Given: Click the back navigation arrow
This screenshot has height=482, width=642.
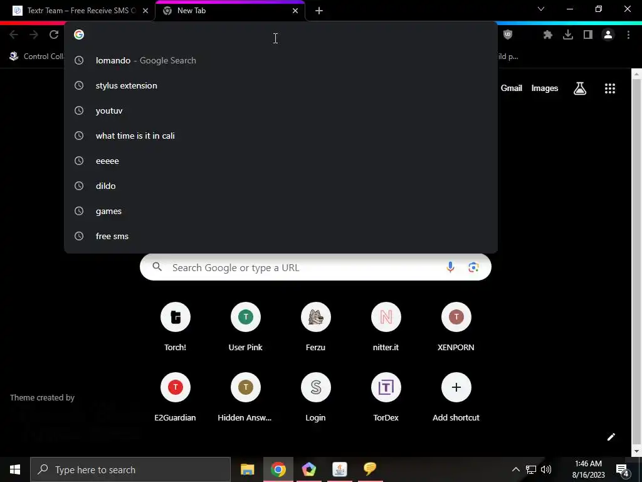Looking at the screenshot, I should 14,35.
